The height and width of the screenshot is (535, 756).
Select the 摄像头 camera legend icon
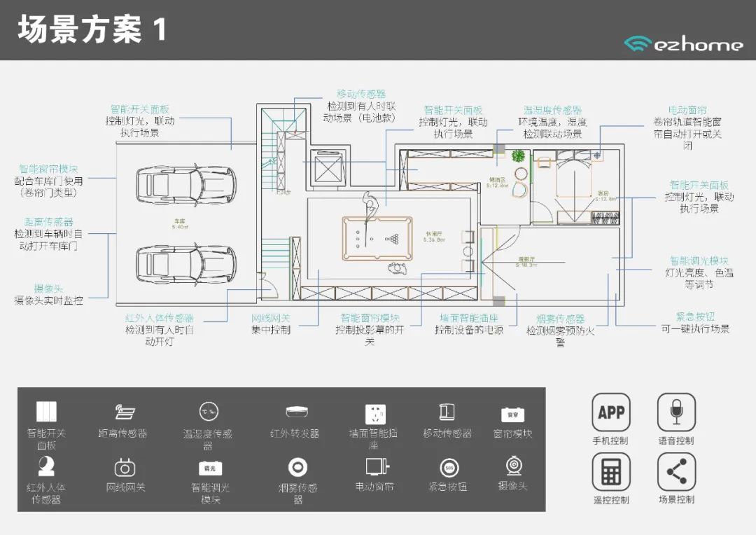(513, 466)
